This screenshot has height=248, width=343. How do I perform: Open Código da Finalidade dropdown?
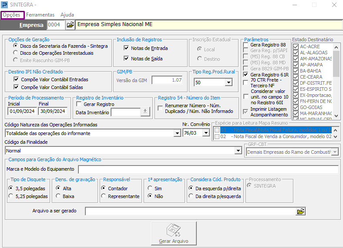238,151
